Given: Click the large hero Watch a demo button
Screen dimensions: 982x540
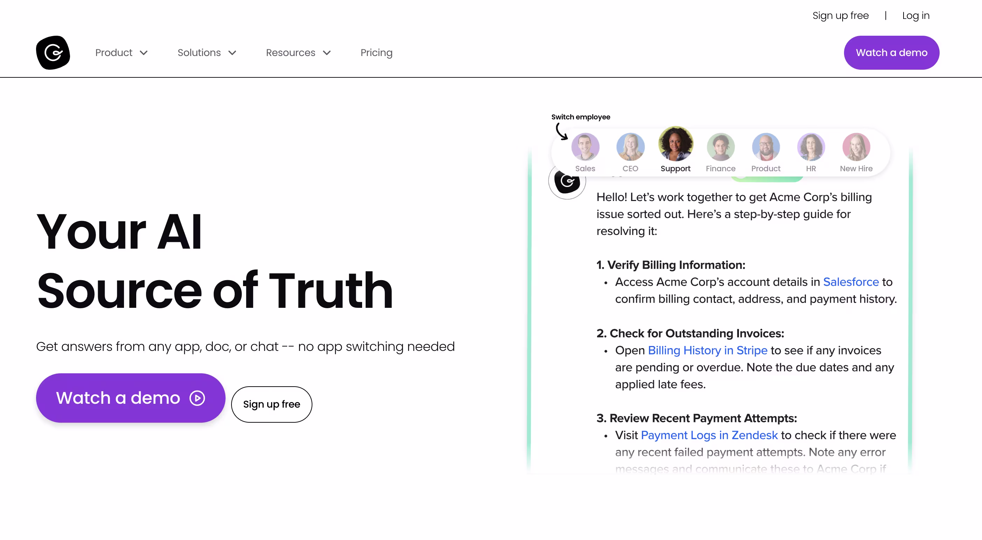Looking at the screenshot, I should click(x=131, y=398).
